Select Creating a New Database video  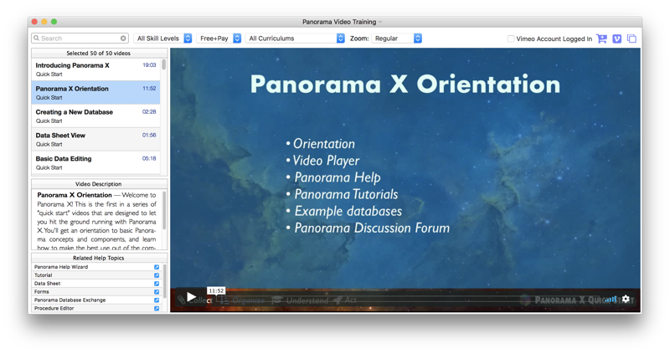click(x=95, y=116)
